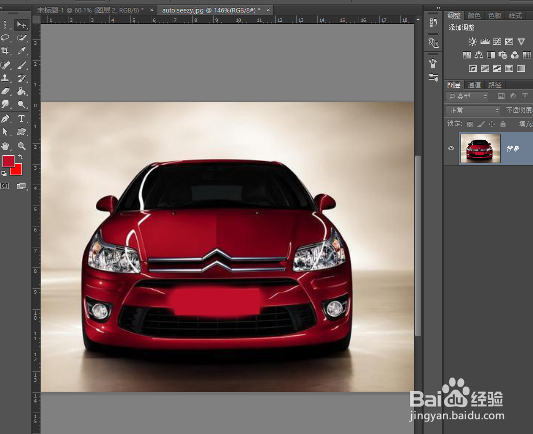533x434 pixels.
Task: Toggle adjustment layer filter in Layers panel
Action: pyautogui.click(x=513, y=96)
